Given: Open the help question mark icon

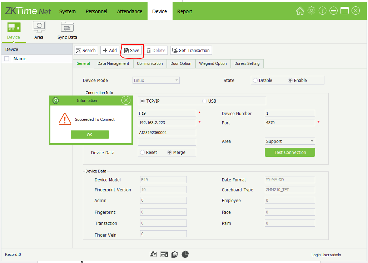Looking at the screenshot, I should pos(322,11).
